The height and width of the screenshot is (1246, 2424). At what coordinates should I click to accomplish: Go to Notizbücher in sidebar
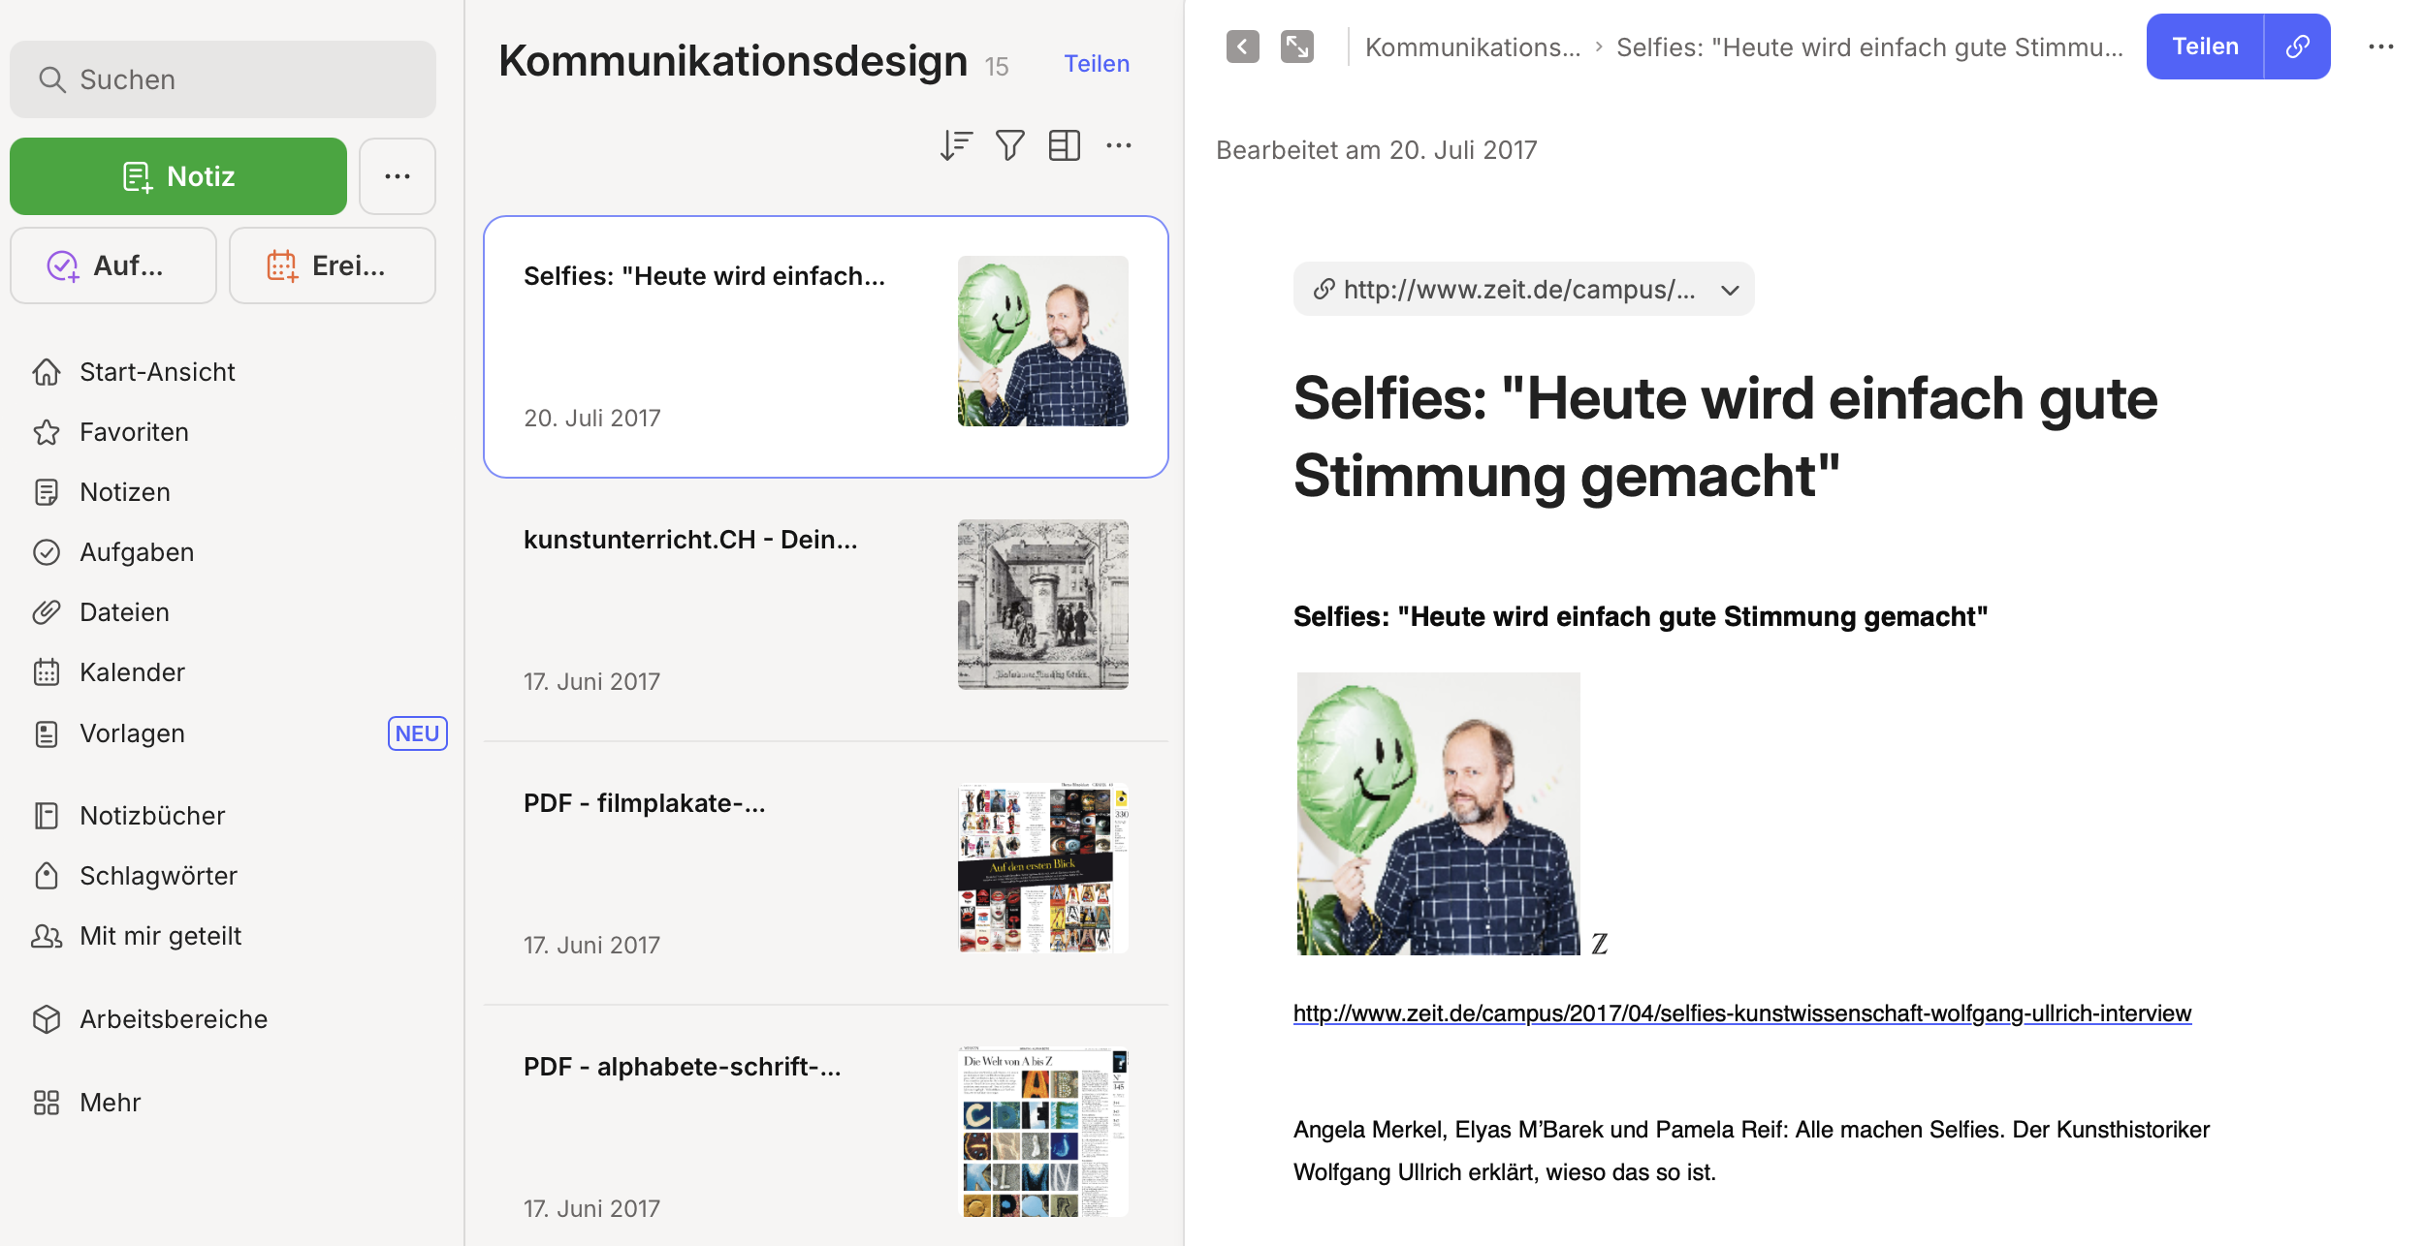click(152, 816)
